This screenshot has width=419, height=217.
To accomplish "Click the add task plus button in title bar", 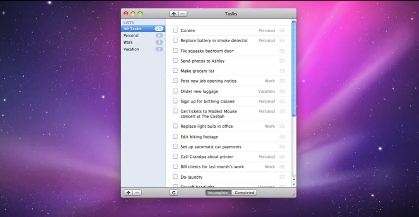I will [x=174, y=14].
